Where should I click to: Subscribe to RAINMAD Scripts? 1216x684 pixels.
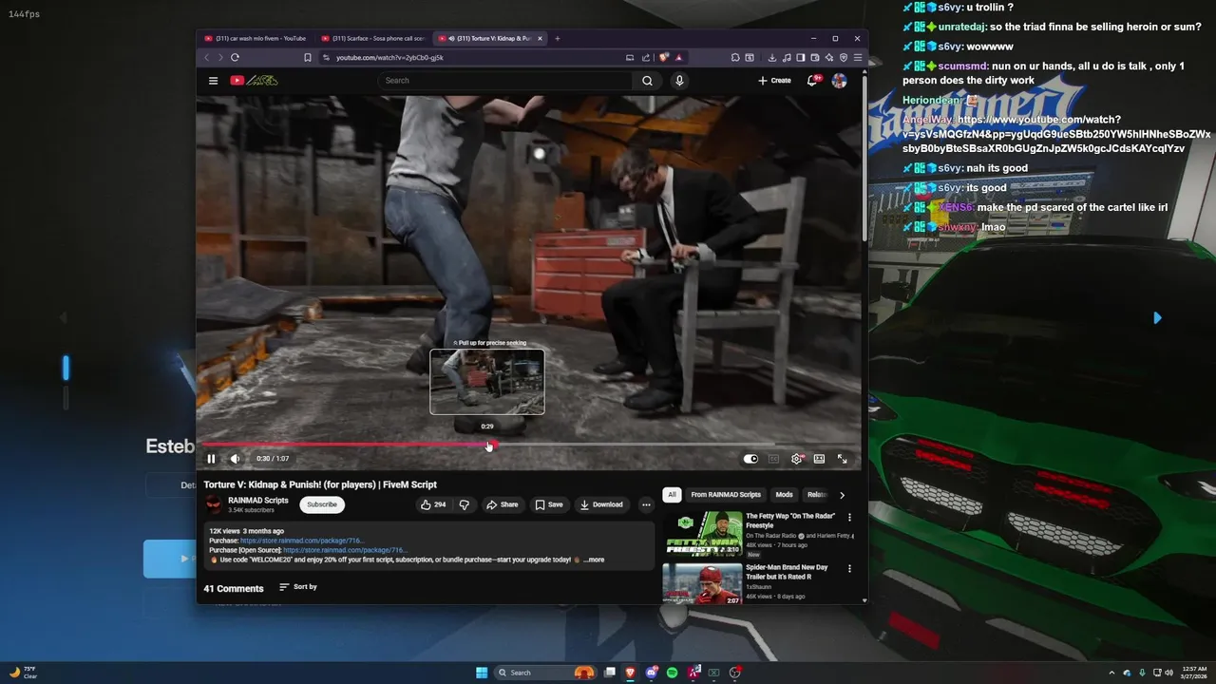tap(322, 504)
